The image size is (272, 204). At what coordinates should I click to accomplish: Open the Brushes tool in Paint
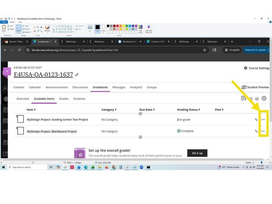pos(47,28)
